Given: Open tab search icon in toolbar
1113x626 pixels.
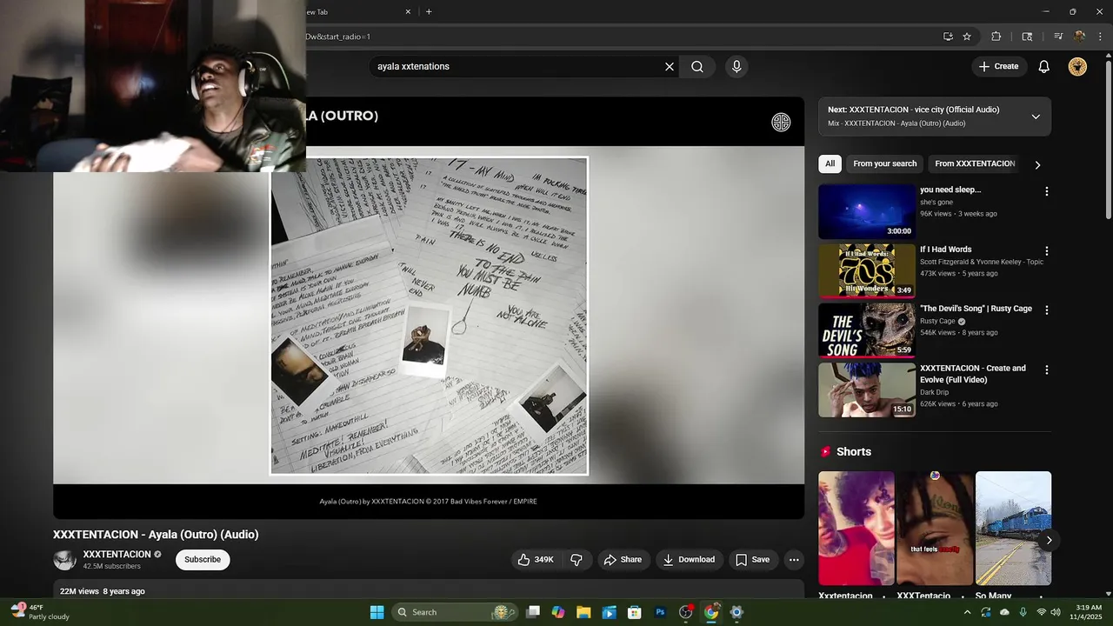Looking at the screenshot, I should 1027,37.
